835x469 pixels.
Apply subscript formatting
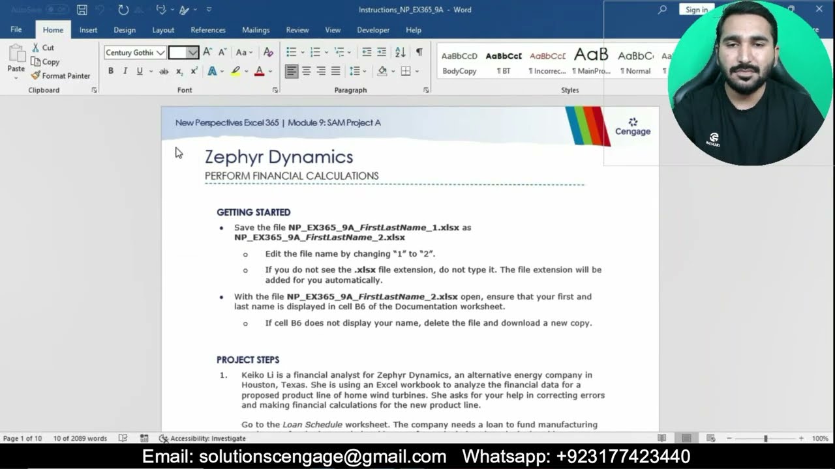coord(179,71)
